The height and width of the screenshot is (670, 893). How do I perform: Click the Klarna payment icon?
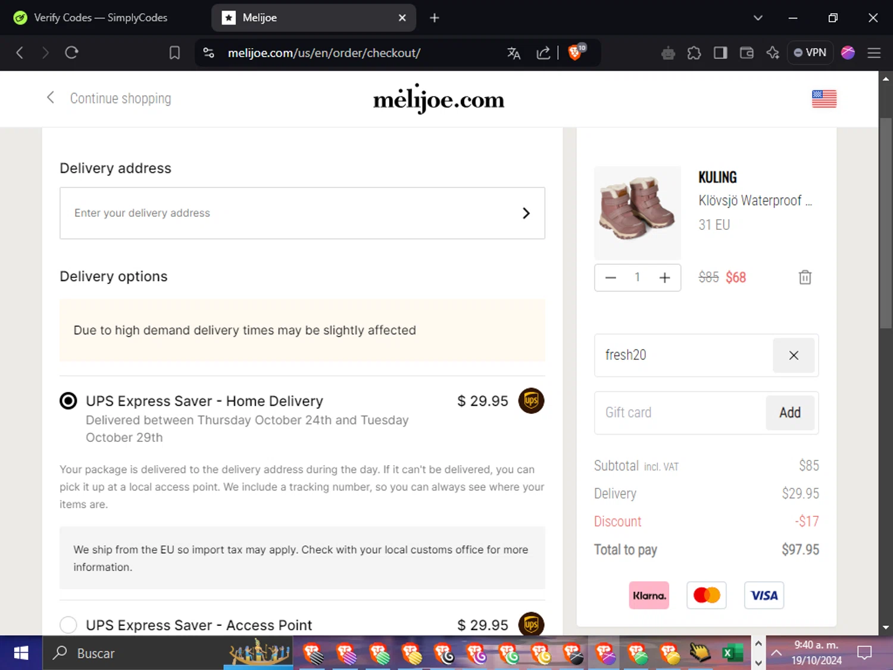(649, 596)
